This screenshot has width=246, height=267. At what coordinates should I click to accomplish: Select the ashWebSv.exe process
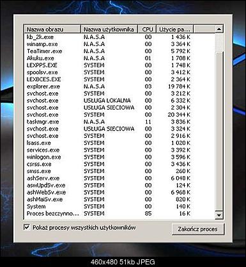pyautogui.click(x=109, y=192)
